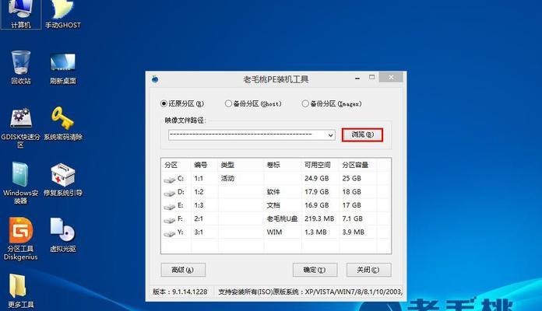Minimize the 老毛桃PE装机工具 window
This screenshot has width=542, height=311.
point(357,78)
